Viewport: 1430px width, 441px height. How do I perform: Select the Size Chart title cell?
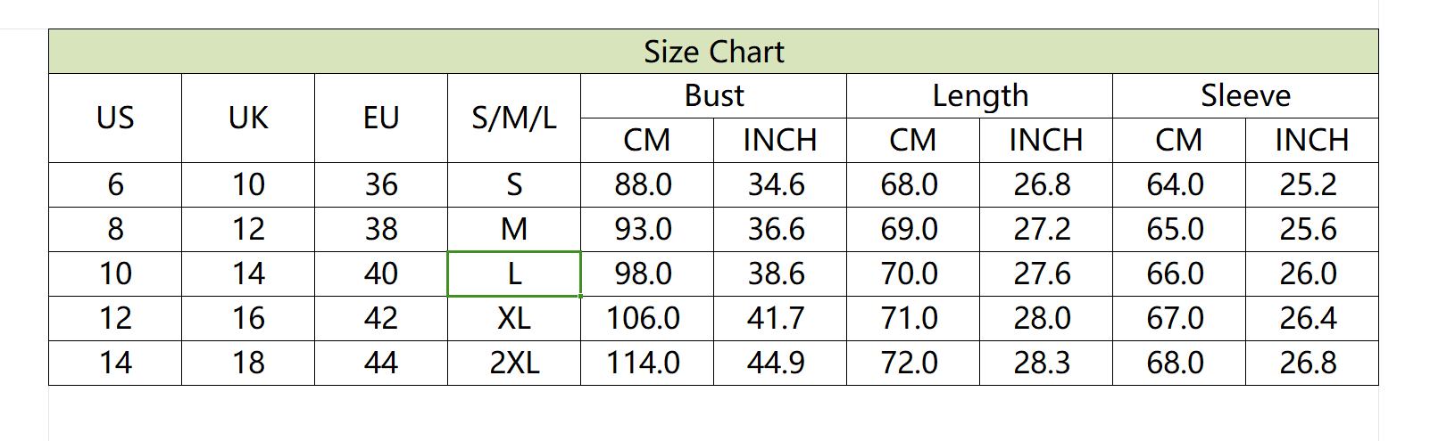[713, 52]
